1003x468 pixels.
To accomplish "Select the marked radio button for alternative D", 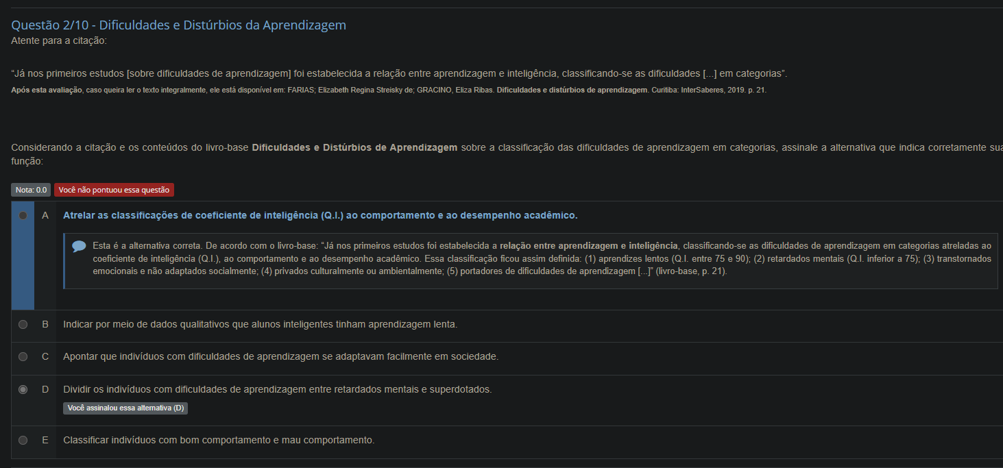I will [x=23, y=389].
